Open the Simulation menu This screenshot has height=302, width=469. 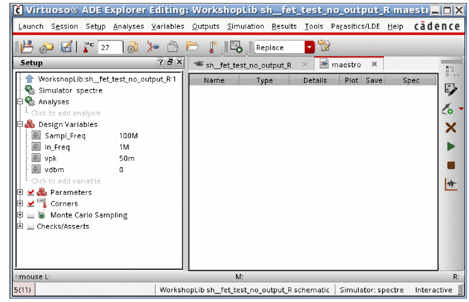point(246,26)
